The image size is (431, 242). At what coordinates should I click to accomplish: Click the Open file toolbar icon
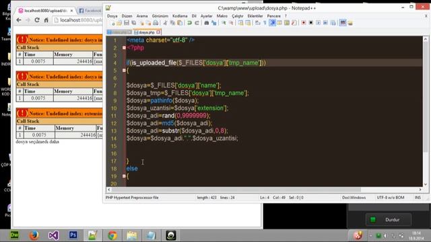119,23
